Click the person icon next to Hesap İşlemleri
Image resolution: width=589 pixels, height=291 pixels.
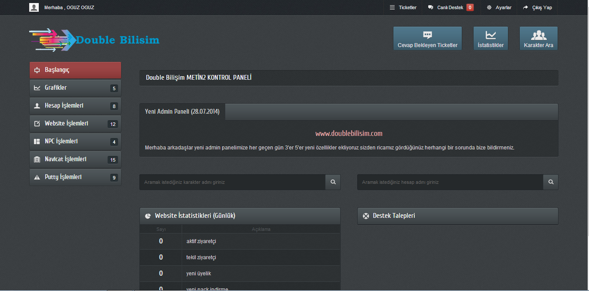(37, 106)
